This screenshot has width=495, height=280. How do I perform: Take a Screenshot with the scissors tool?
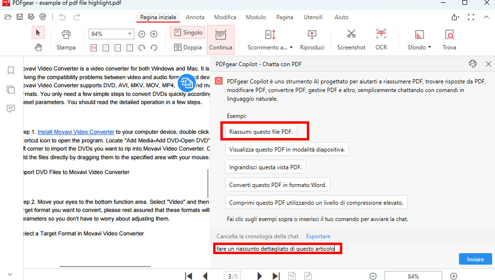[351, 40]
